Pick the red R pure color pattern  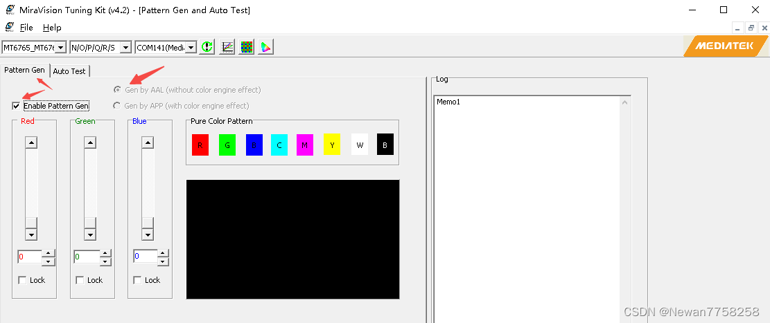(x=200, y=145)
